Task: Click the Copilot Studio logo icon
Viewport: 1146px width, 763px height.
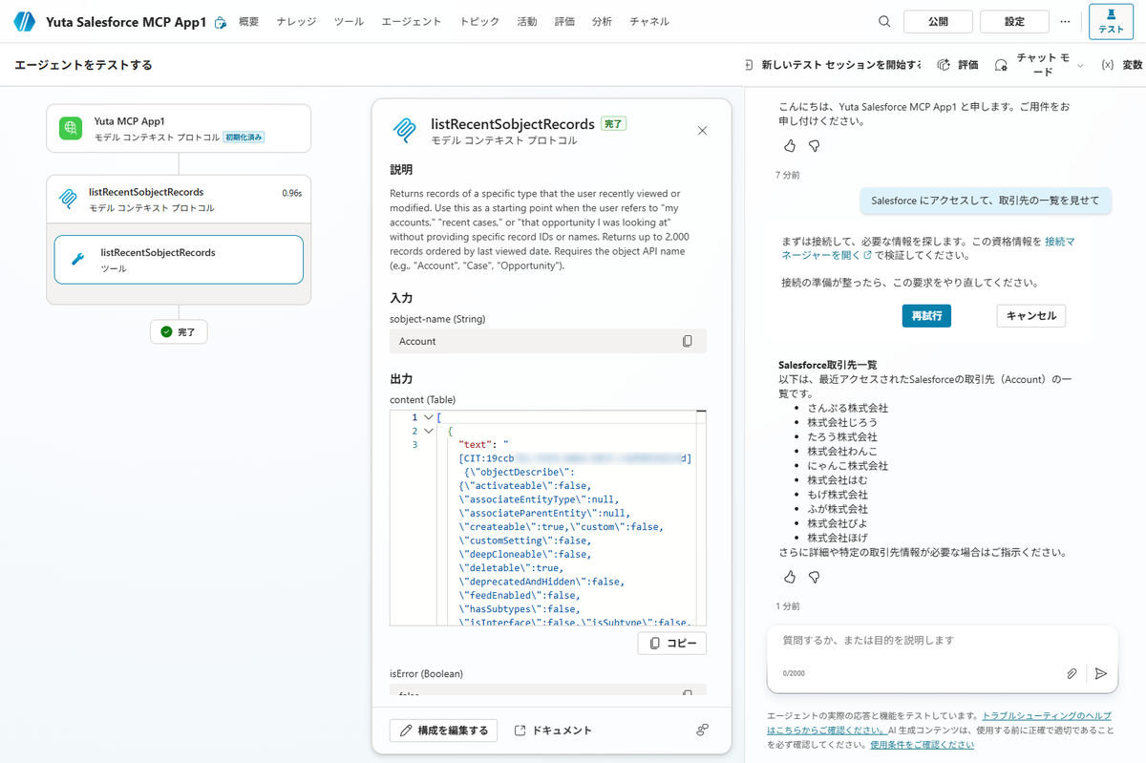Action: 24,21
